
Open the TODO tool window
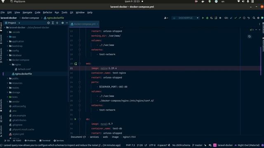(x=17, y=141)
